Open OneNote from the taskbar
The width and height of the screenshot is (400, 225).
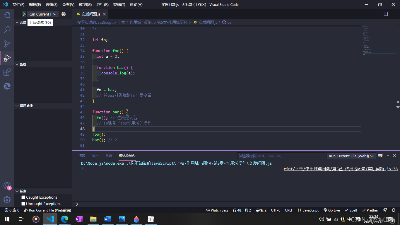[79, 219]
